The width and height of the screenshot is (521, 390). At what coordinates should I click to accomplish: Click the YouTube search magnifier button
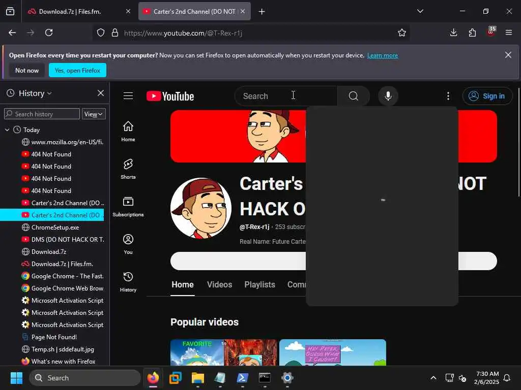[x=354, y=96]
